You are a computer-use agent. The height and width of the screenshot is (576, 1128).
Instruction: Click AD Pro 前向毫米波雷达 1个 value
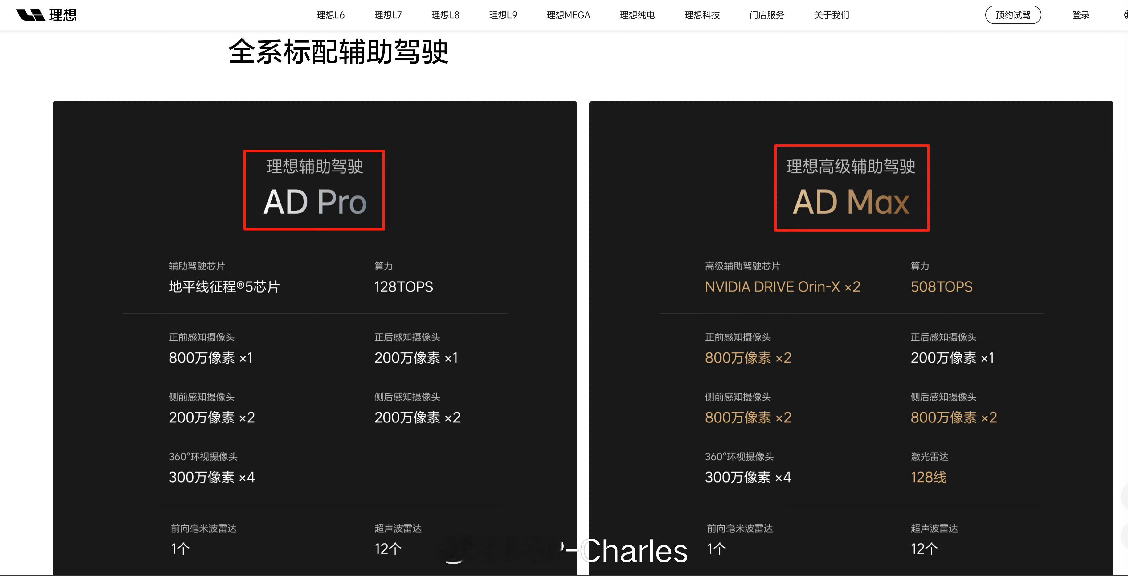[180, 549]
